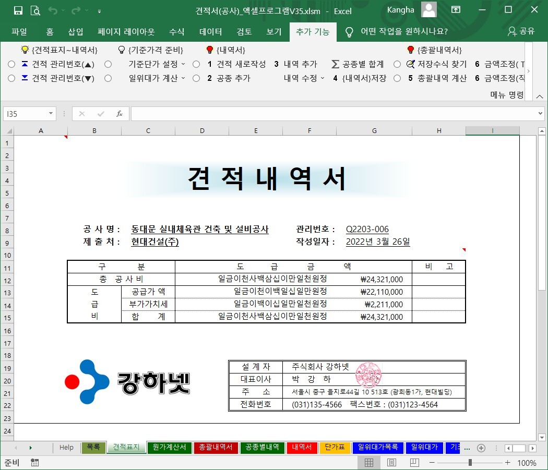
Task: Save the workbook with the floppy disk icon
Action: [x=18, y=10]
